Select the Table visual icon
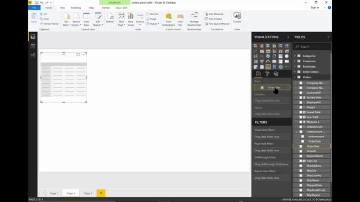This screenshot has height=202, width=360. click(262, 67)
